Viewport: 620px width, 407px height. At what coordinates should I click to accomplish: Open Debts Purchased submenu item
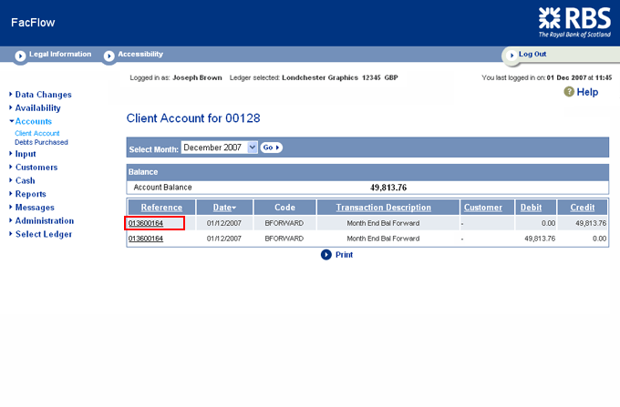click(x=41, y=142)
